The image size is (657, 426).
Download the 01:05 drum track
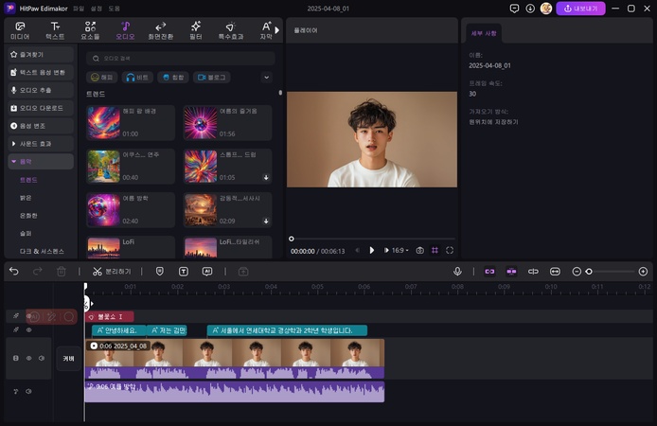(x=266, y=178)
